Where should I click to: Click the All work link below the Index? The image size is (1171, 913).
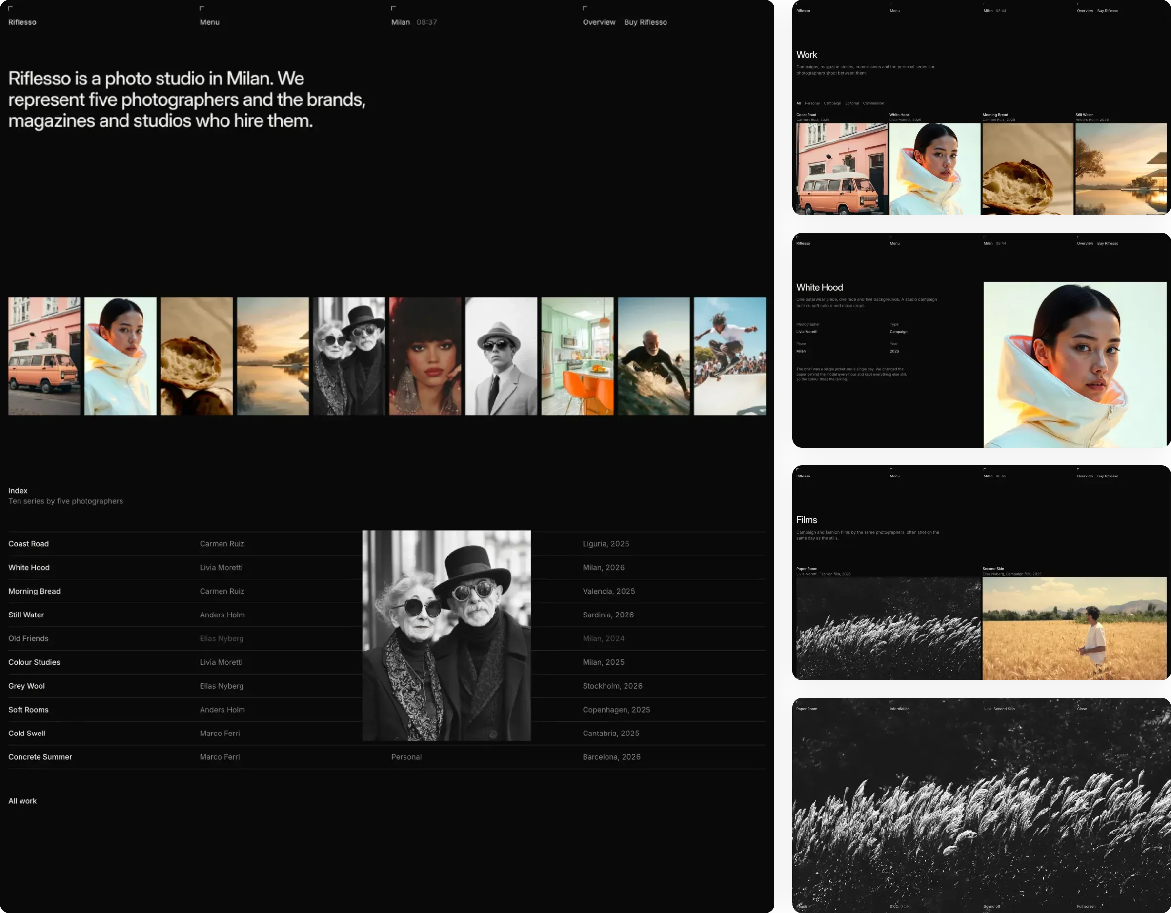click(x=22, y=801)
